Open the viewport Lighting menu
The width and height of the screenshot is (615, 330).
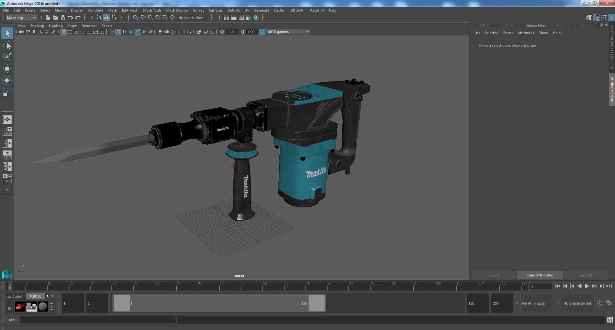coord(56,26)
